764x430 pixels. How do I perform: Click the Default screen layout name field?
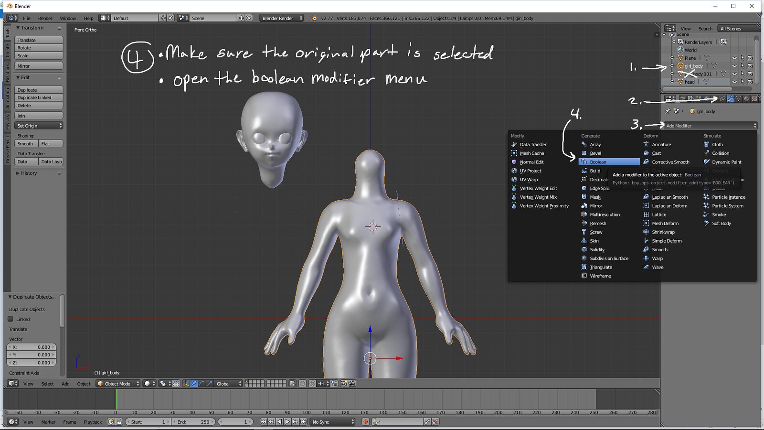pos(135,18)
